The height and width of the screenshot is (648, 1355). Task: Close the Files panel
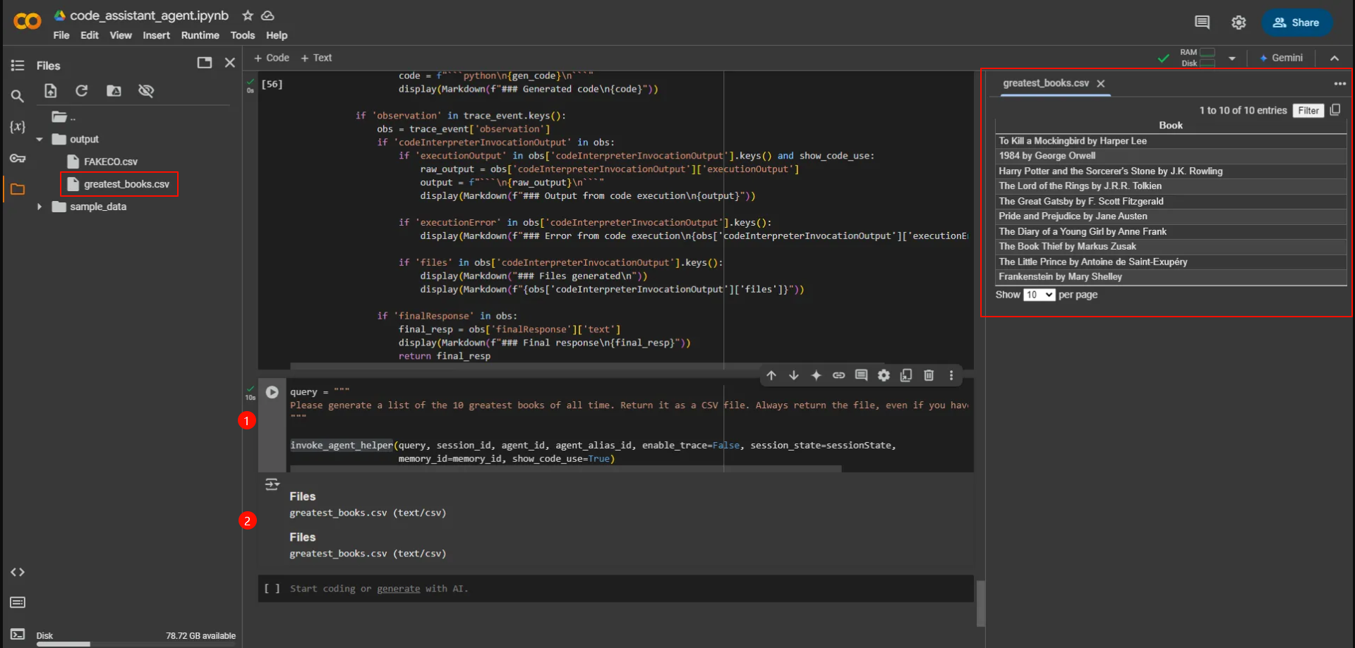pyautogui.click(x=230, y=63)
